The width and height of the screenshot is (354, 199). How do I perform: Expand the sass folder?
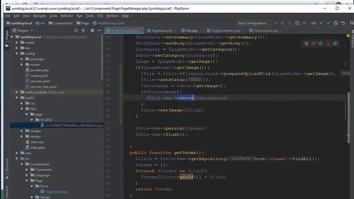(x=17, y=153)
